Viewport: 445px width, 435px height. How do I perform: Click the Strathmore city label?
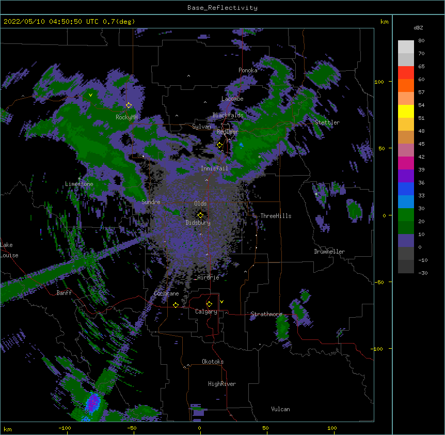click(266, 314)
